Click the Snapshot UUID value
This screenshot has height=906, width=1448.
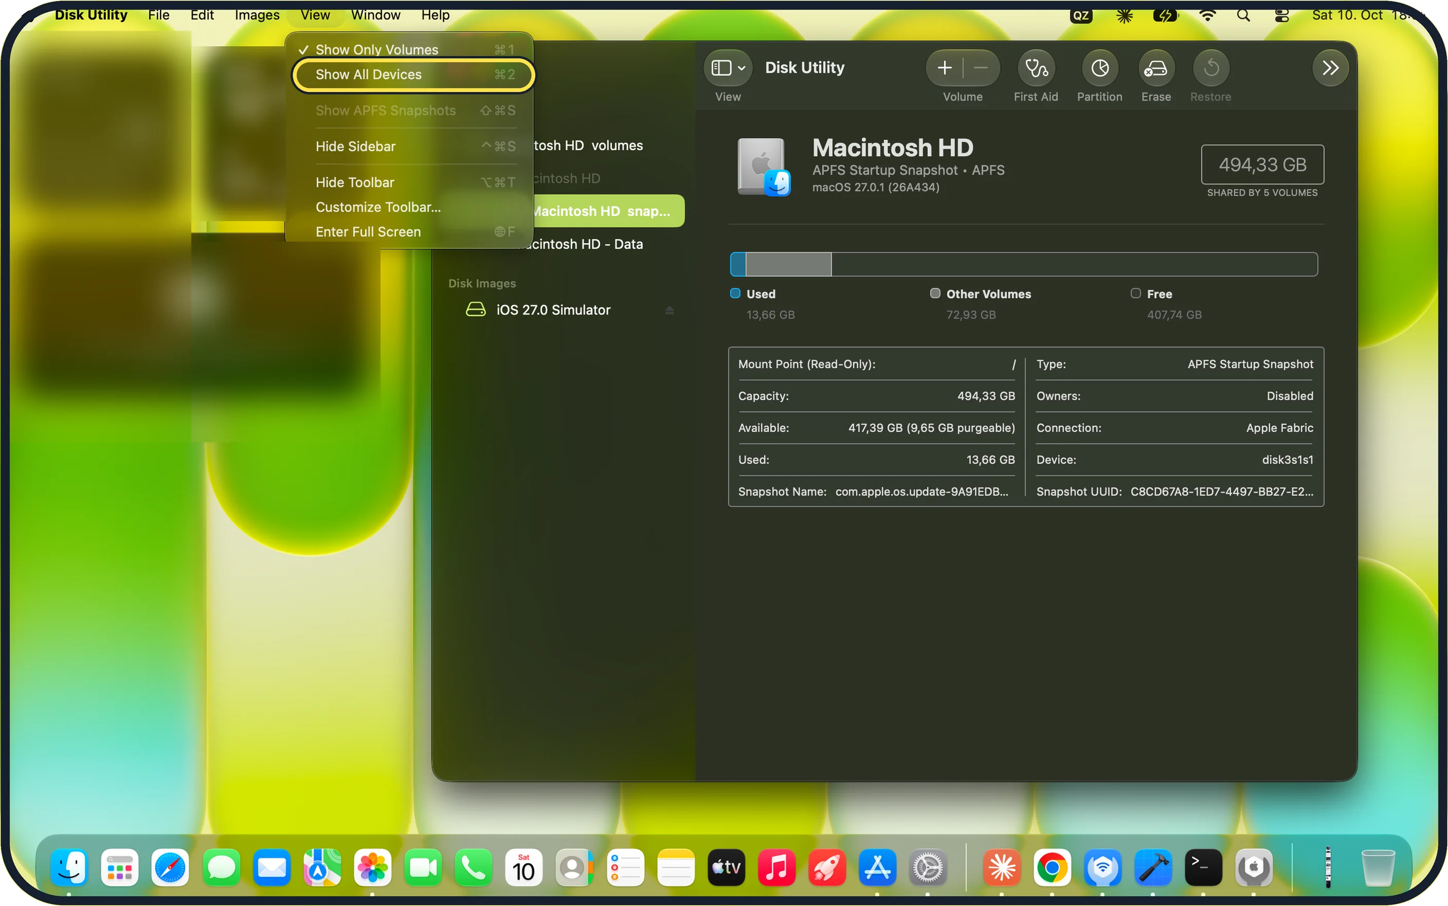click(x=1222, y=492)
